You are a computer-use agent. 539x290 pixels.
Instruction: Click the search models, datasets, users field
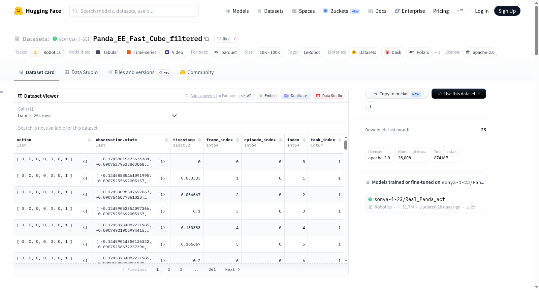(x=134, y=11)
